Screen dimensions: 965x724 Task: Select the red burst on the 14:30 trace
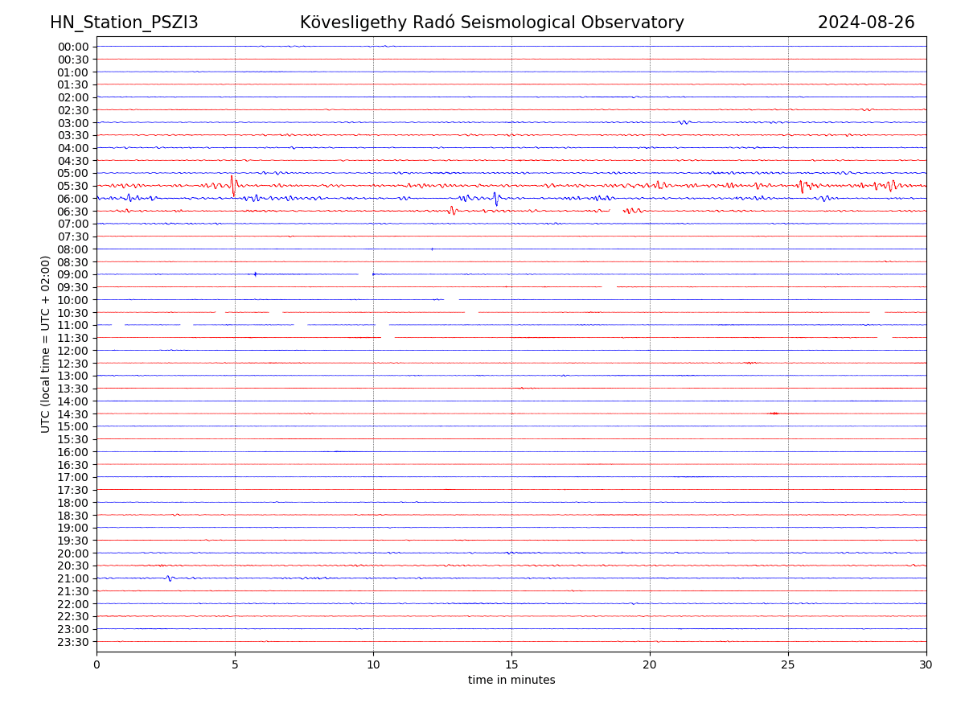[774, 413]
